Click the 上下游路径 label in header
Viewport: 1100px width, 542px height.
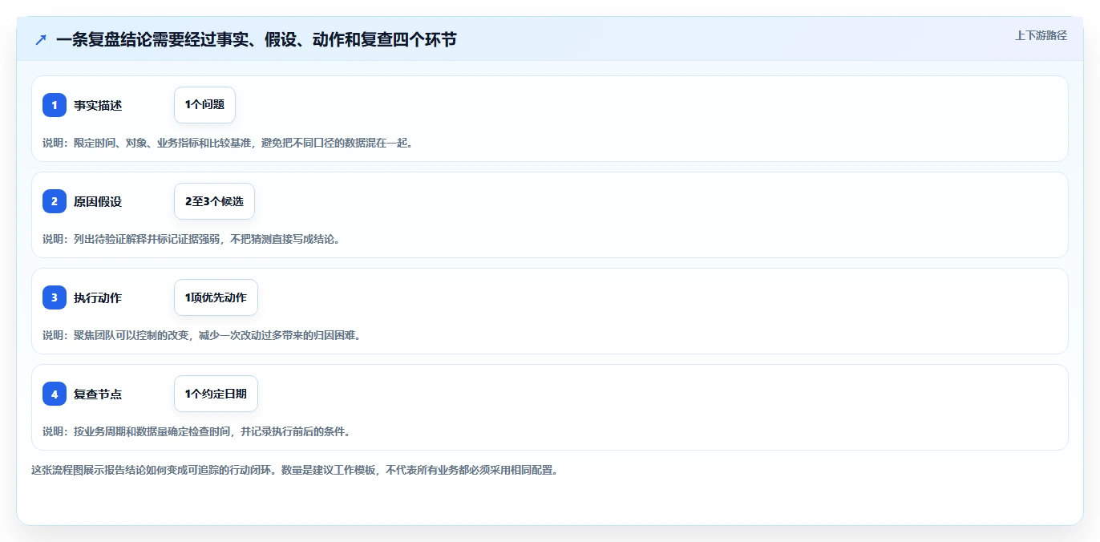[1041, 35]
